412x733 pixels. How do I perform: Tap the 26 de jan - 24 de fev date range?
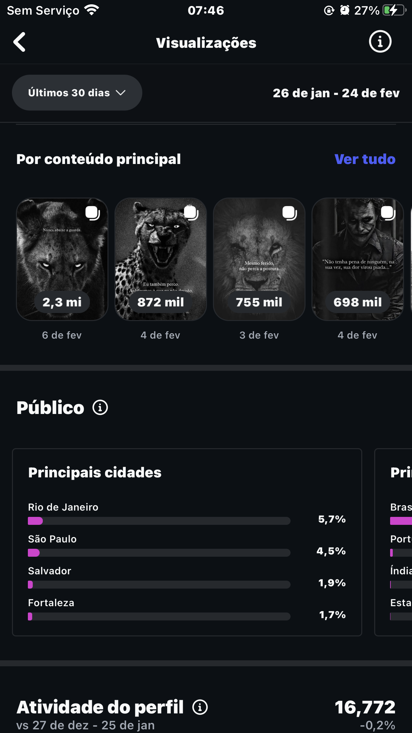336,93
